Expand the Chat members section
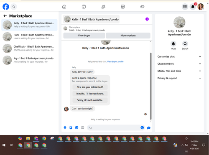This screenshot has width=209, height=155. point(179,64)
